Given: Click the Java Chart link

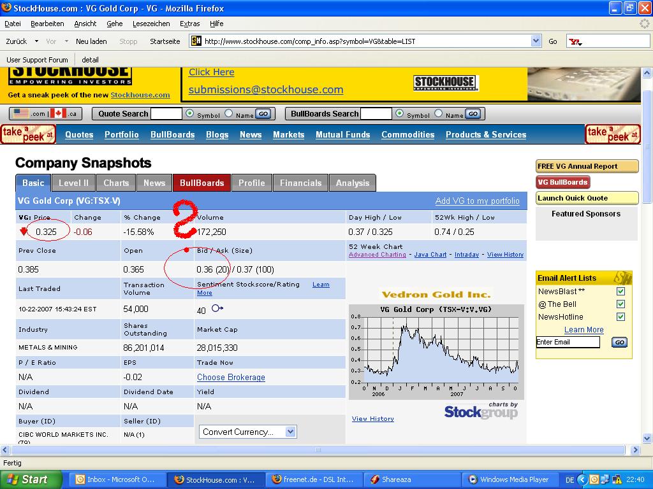Looking at the screenshot, I should (x=430, y=255).
